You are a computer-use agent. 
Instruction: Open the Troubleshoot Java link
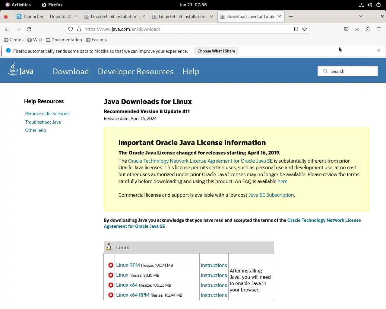pyautogui.click(x=43, y=122)
